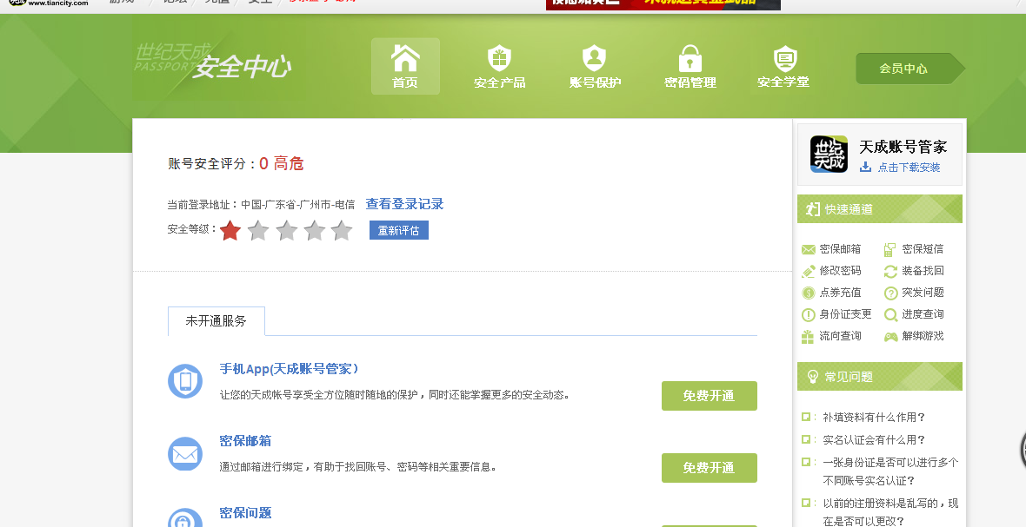Click the lock icon for 密保问题 service
This screenshot has width=1026, height=527.
click(185, 518)
